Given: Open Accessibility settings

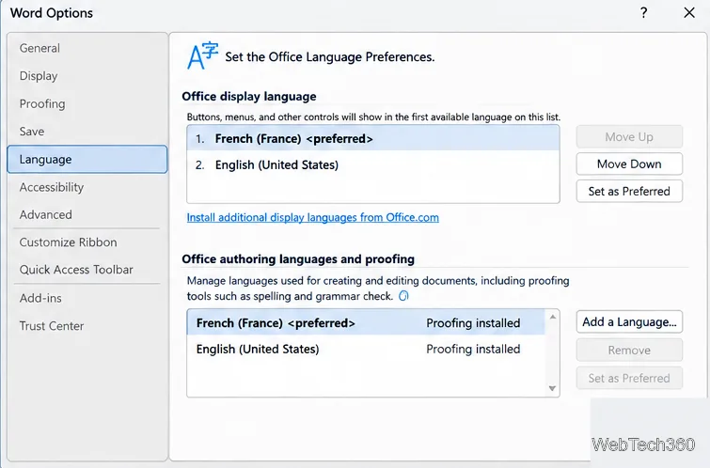Looking at the screenshot, I should coord(87,187).
